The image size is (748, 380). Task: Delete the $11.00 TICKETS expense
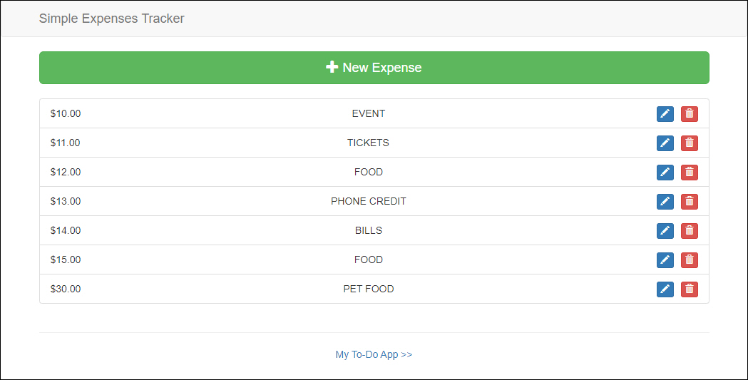690,143
